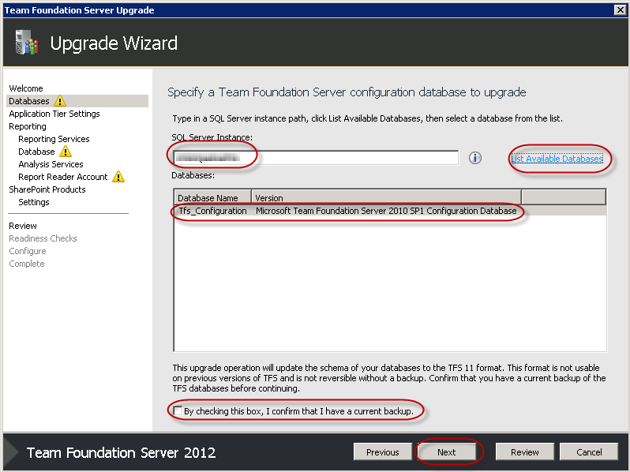
Task: Select Reporting Services in the sidebar
Action: 54,139
